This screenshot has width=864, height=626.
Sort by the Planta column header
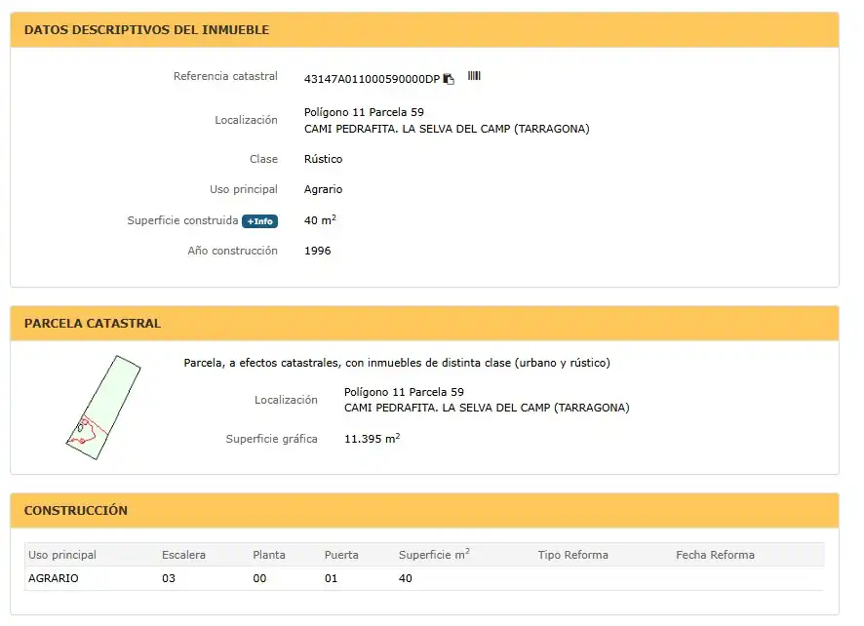pos(269,555)
